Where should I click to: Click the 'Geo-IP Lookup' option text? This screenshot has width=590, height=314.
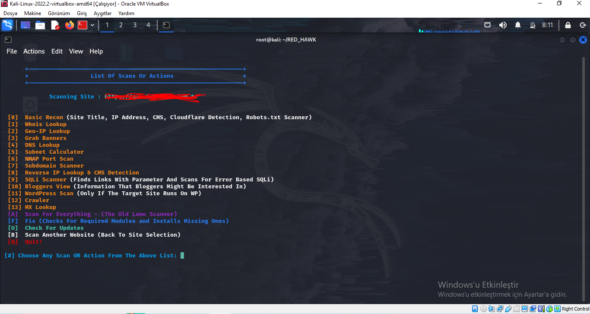(x=48, y=131)
